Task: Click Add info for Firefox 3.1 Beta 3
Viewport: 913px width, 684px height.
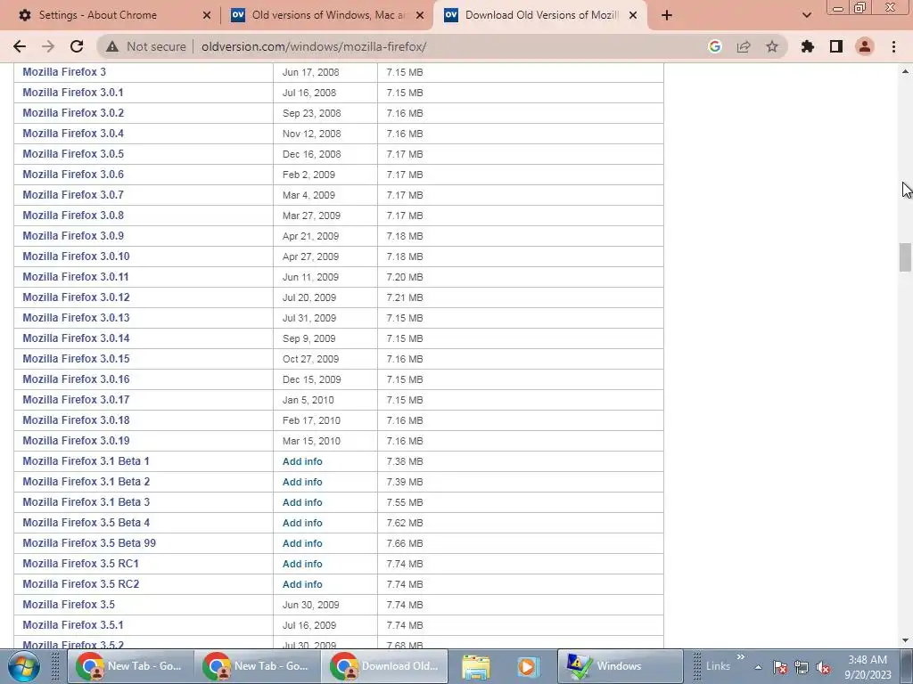Action: coord(302,502)
